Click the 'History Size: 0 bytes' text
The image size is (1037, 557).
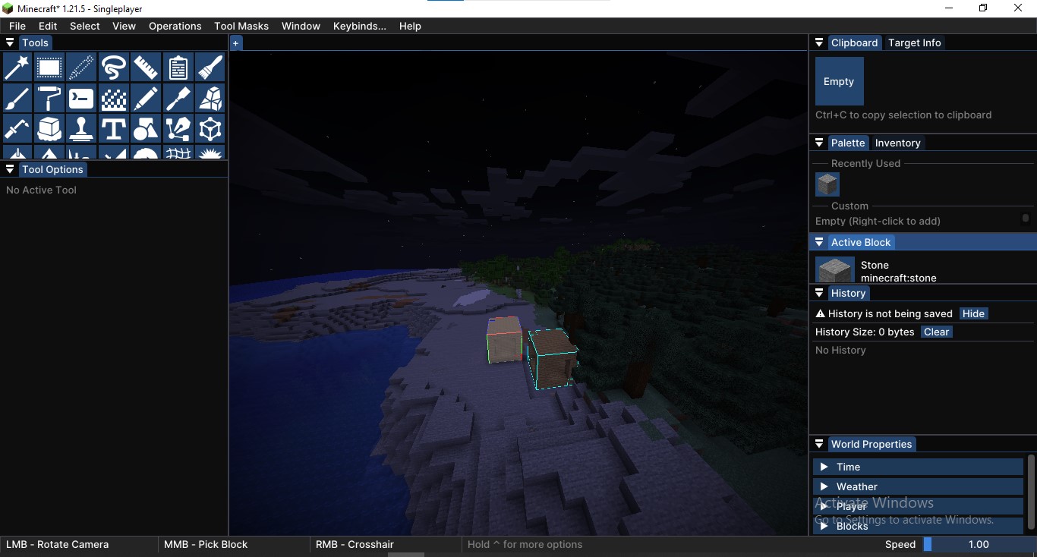click(865, 332)
